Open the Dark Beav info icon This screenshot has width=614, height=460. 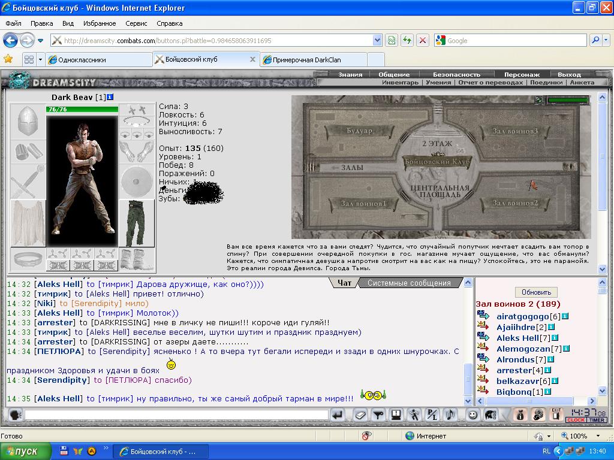(110, 97)
